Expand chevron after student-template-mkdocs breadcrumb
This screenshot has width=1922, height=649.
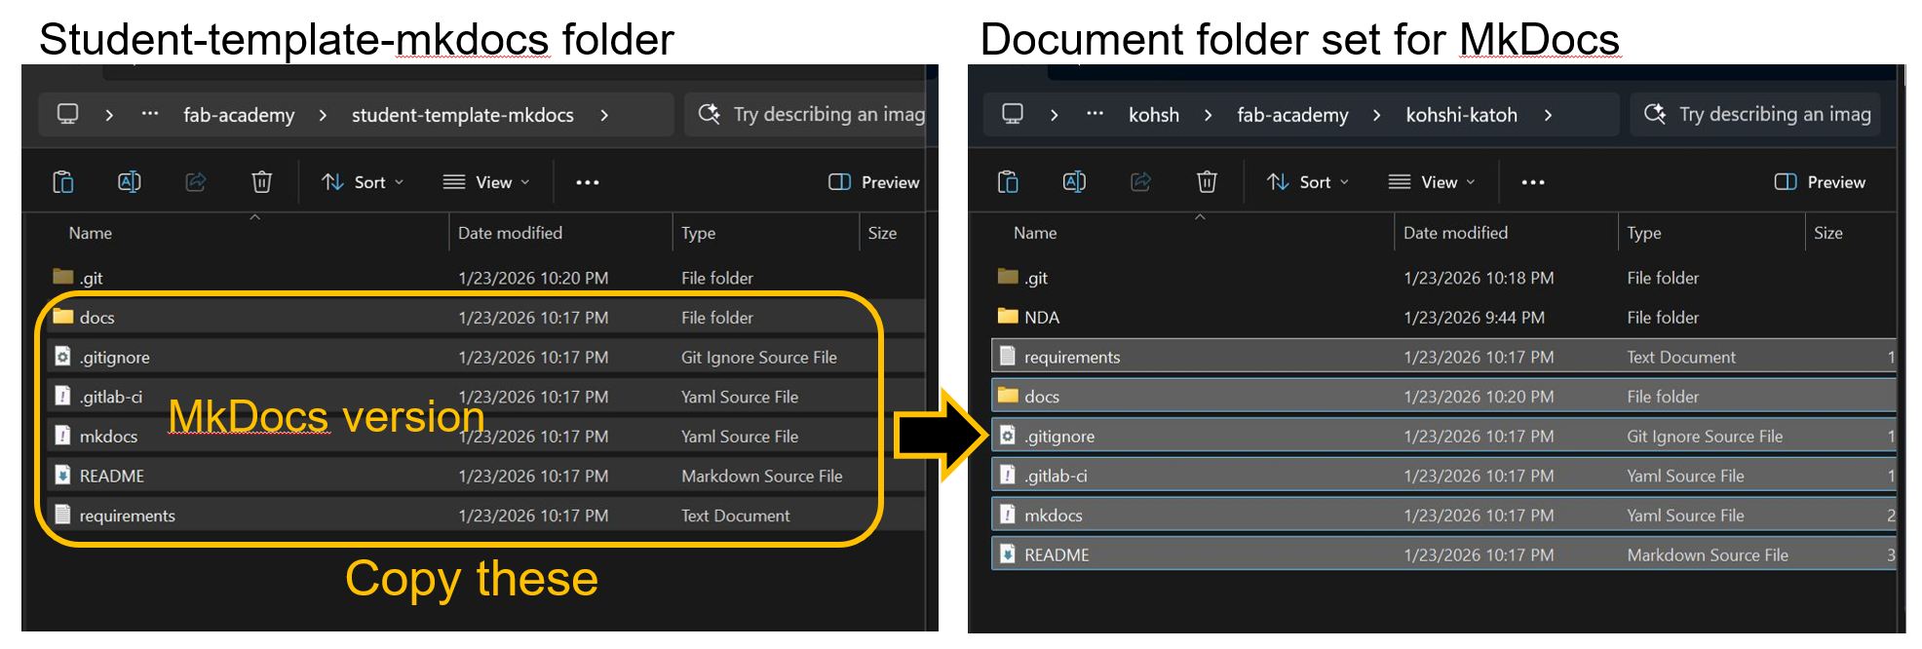tap(604, 115)
